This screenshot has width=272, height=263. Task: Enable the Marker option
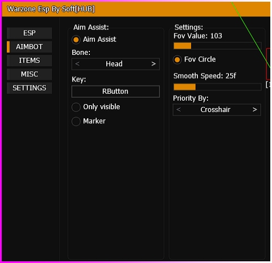(x=76, y=121)
